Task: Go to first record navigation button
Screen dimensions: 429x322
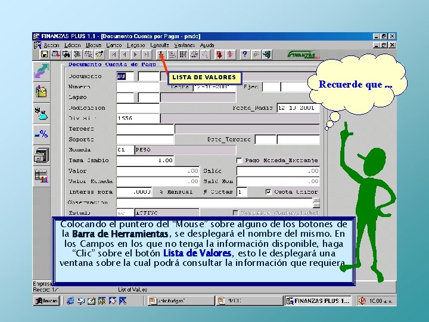Action: [x=114, y=55]
